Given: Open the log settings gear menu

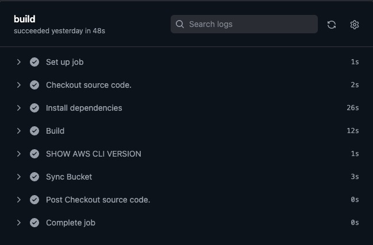Looking at the screenshot, I should click(355, 25).
